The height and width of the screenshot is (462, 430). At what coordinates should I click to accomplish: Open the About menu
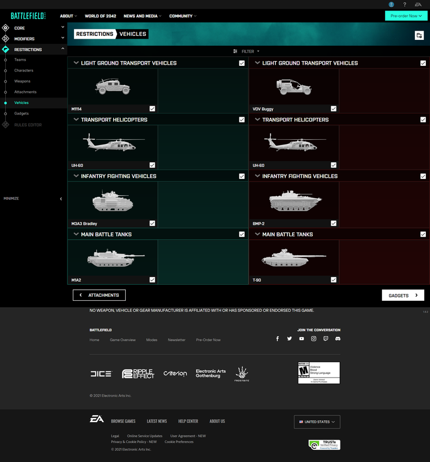[x=68, y=16]
